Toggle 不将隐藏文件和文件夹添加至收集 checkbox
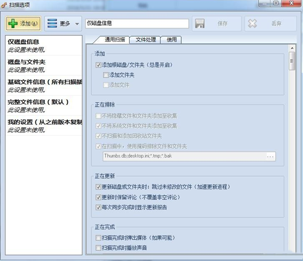The width and height of the screenshot is (303, 261). [x=98, y=116]
